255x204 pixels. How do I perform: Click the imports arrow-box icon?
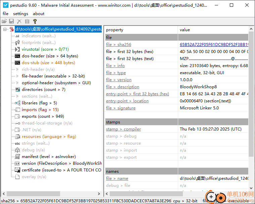click(x=17, y=110)
